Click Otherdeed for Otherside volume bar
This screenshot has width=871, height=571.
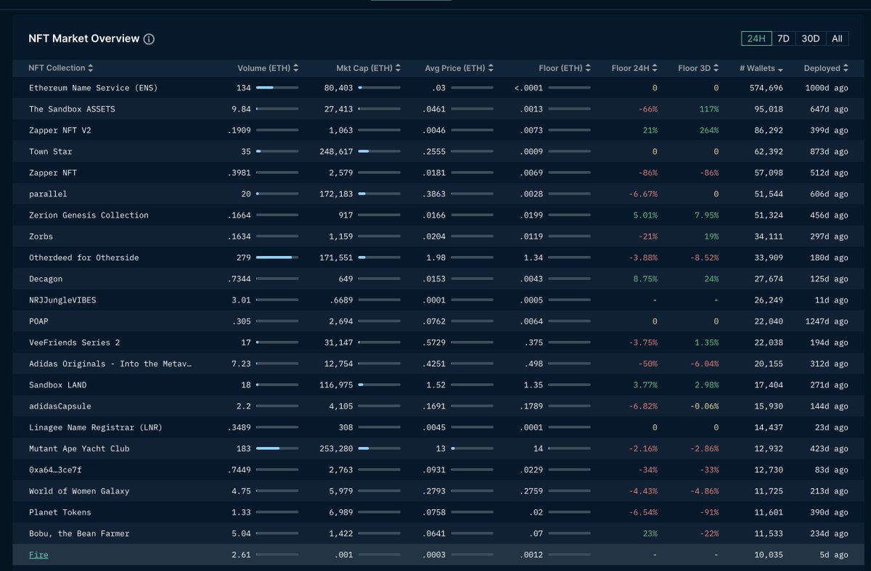click(277, 258)
